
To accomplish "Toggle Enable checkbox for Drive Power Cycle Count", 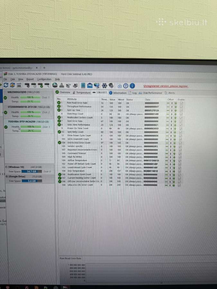I will (x=181, y=136).
